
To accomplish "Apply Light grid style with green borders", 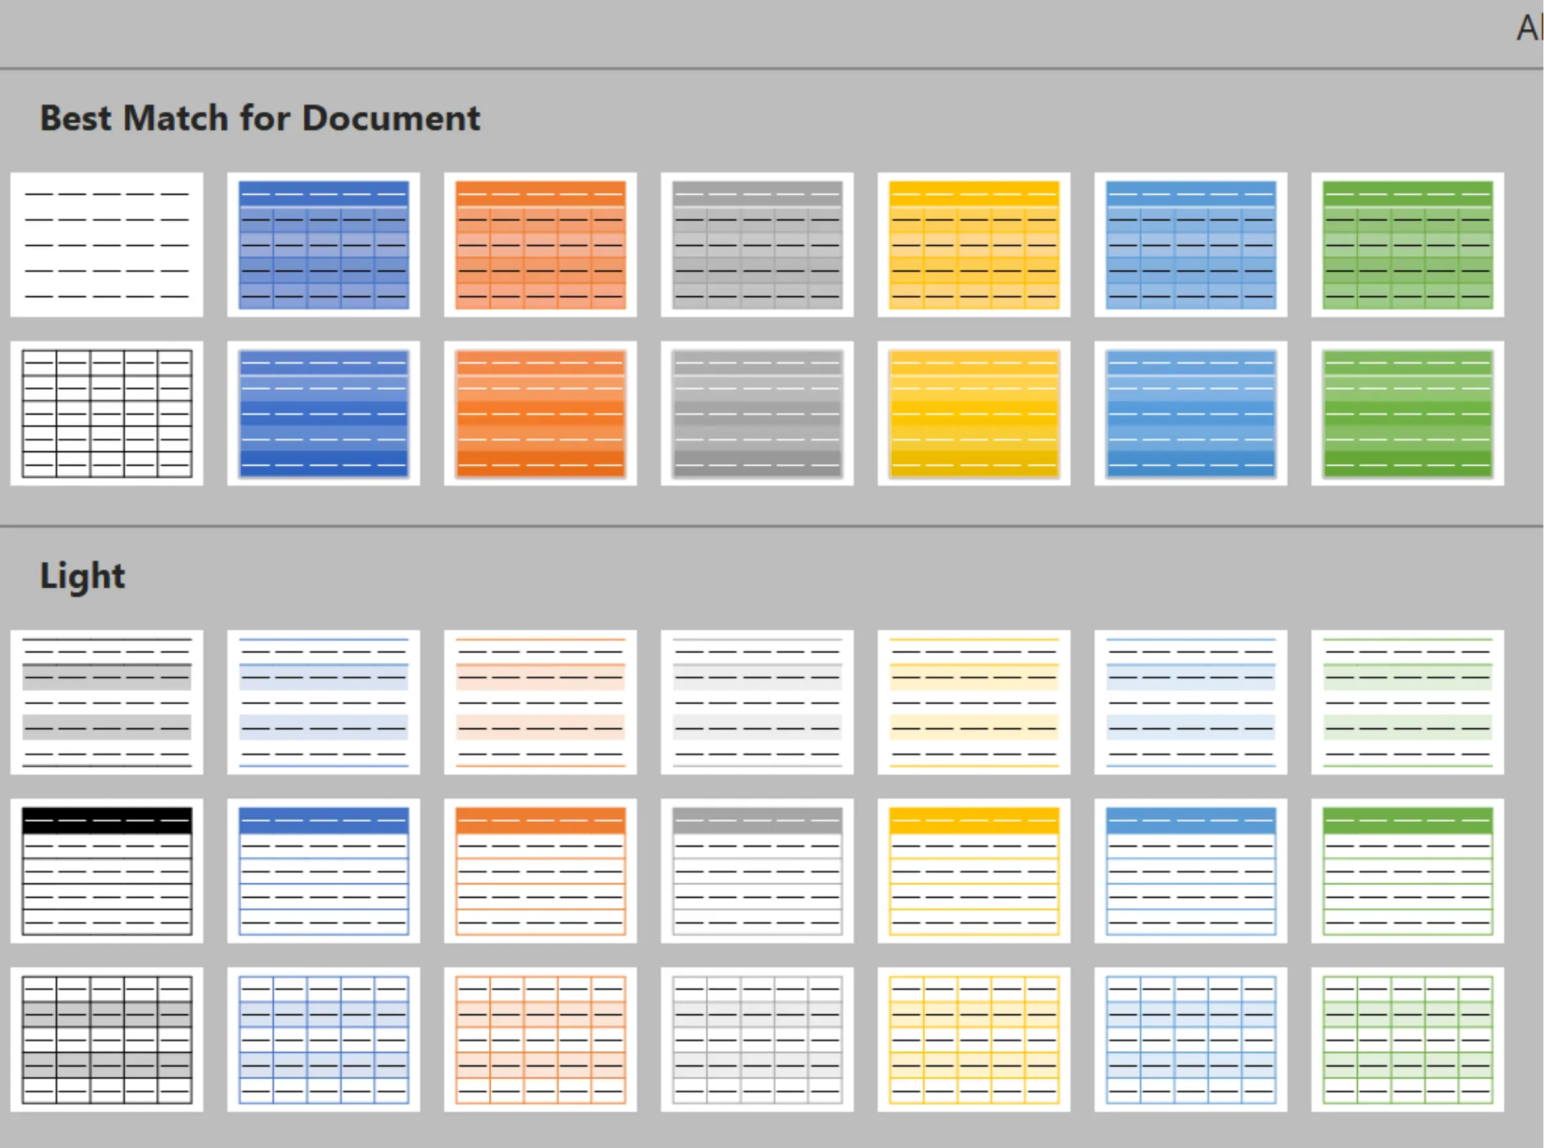I will [1408, 1040].
